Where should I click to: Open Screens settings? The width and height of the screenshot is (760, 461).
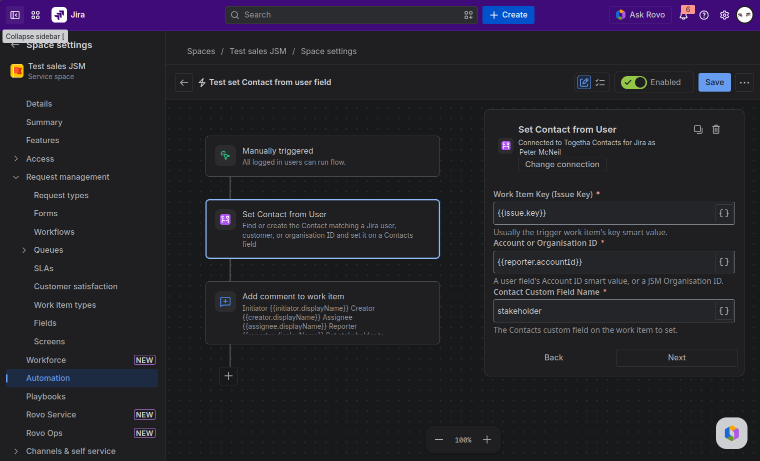pos(49,342)
